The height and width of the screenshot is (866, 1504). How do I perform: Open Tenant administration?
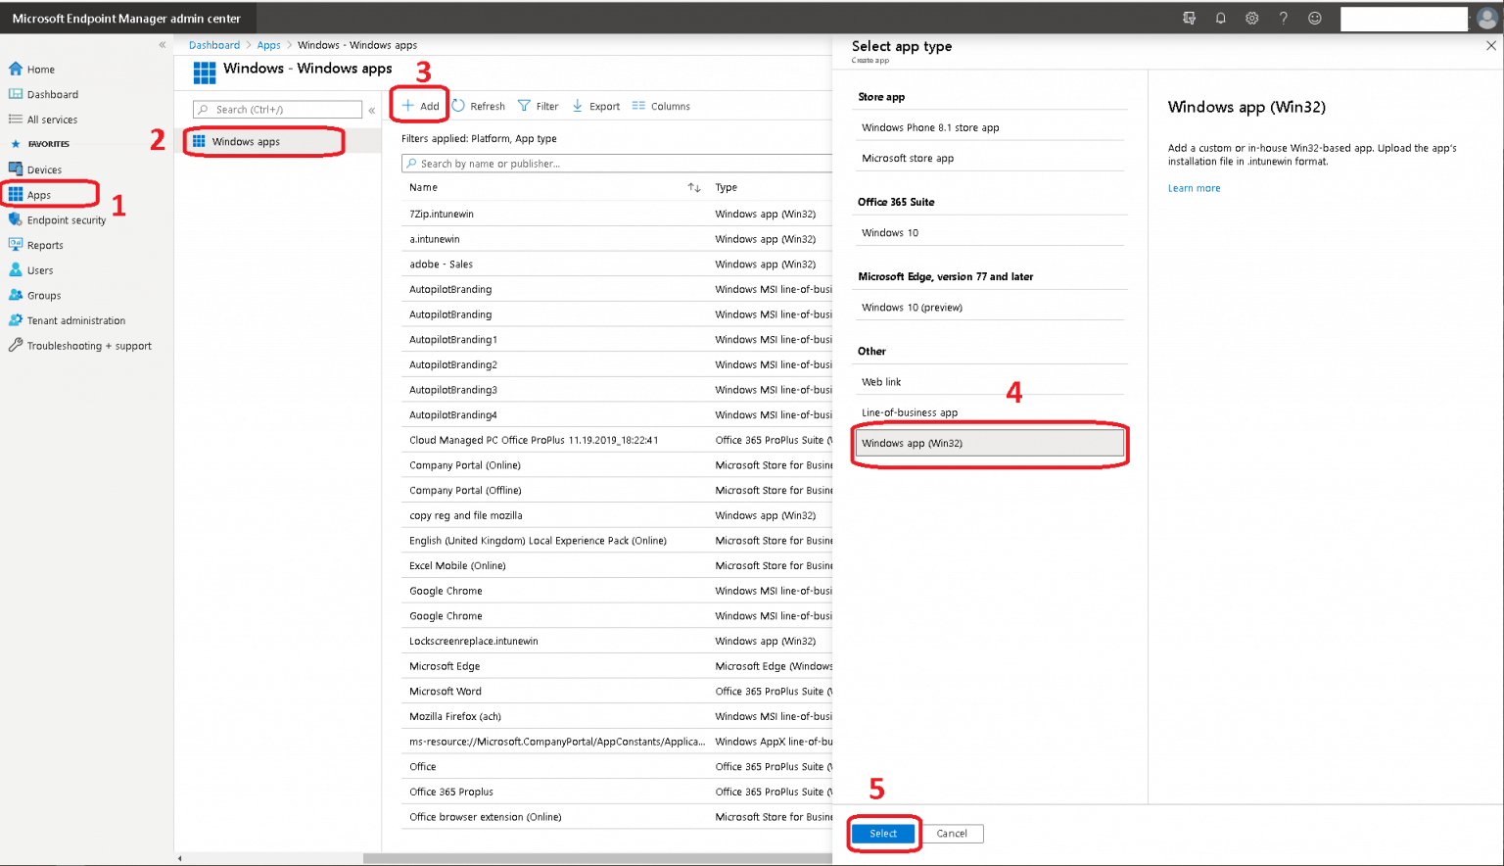74,319
